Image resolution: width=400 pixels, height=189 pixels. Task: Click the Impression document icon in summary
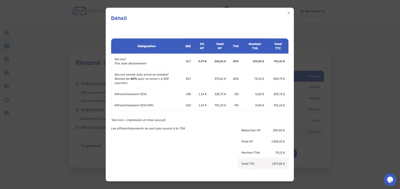coord(77,110)
